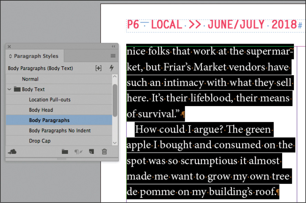The image size is (306, 203).
Task: Open the Paragraph Styles panel menu
Action: (x=113, y=56)
